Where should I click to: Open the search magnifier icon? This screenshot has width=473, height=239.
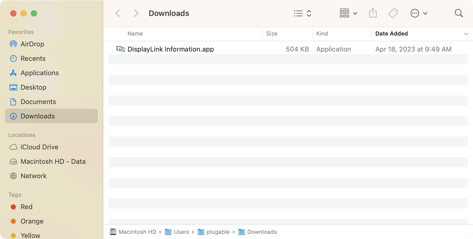click(459, 13)
